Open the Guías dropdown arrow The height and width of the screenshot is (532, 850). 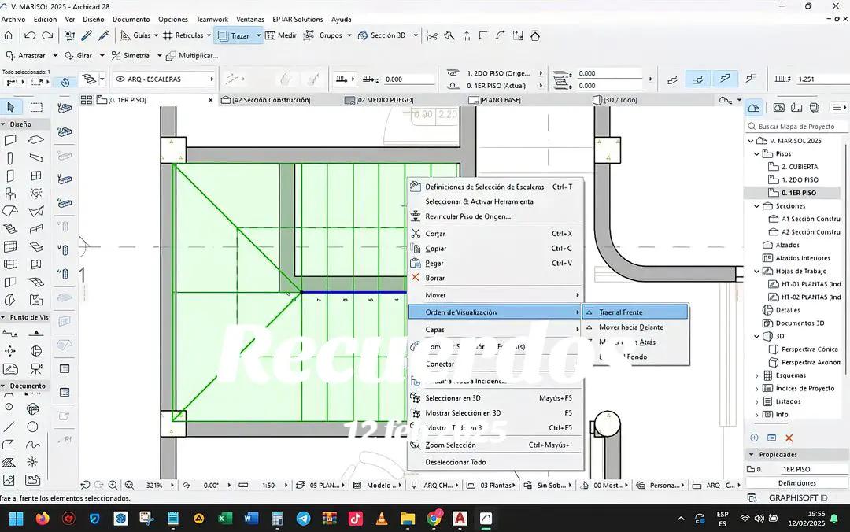[x=156, y=35]
